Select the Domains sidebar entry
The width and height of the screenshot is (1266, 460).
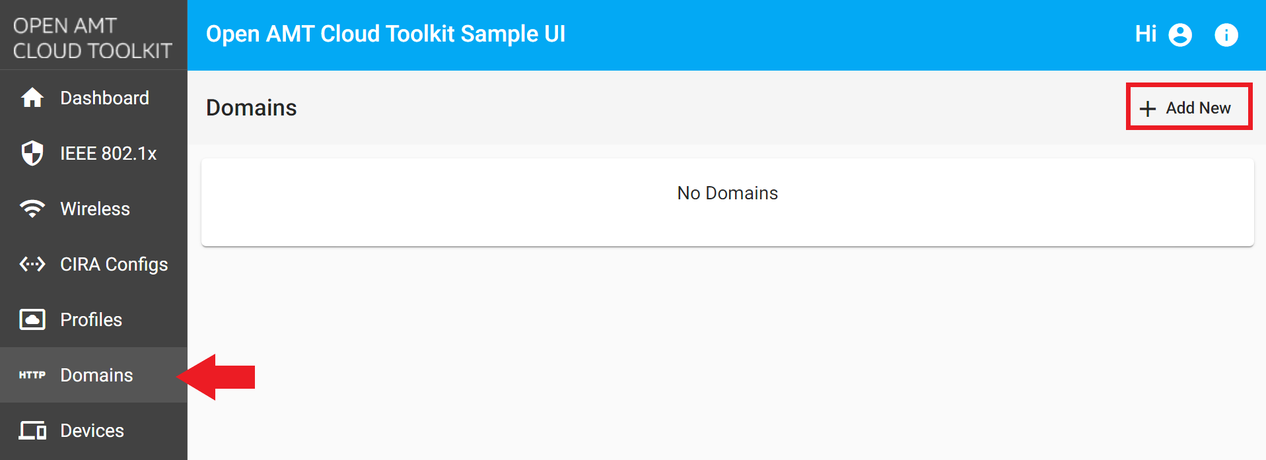point(96,375)
